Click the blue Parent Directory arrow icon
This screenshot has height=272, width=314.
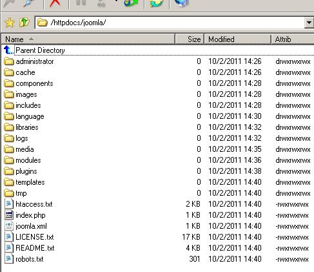pos(8,50)
